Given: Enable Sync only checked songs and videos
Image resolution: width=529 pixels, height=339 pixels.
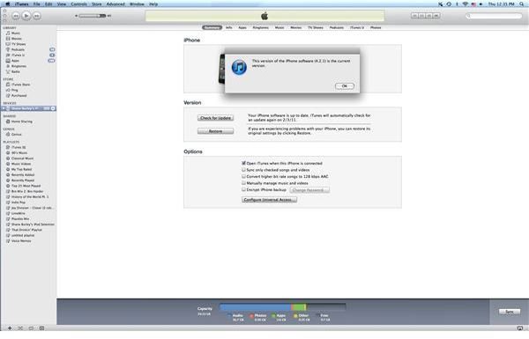Looking at the screenshot, I should click(243, 170).
